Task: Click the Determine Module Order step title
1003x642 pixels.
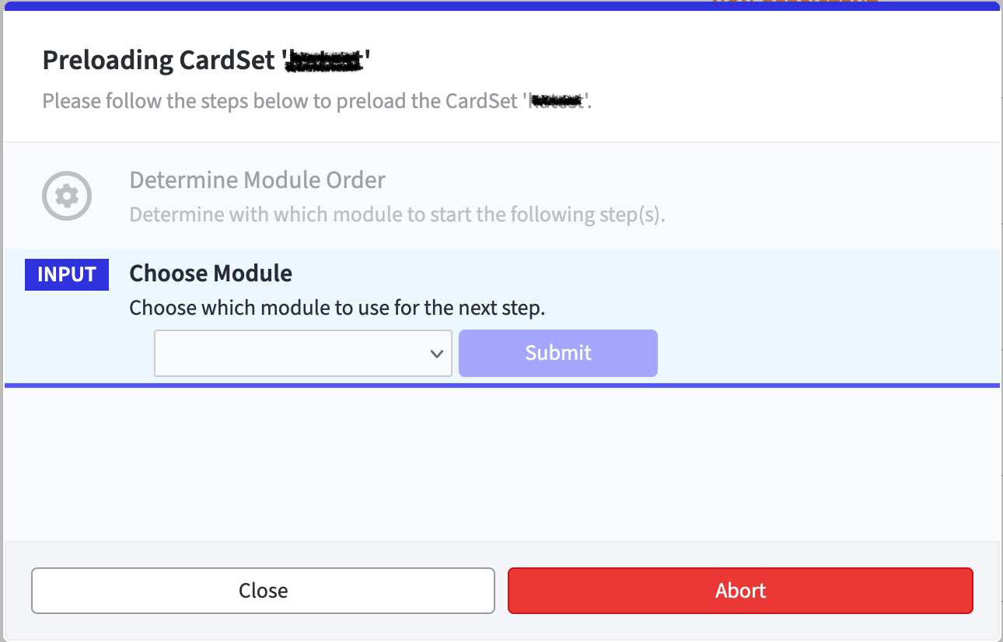Action: [257, 180]
